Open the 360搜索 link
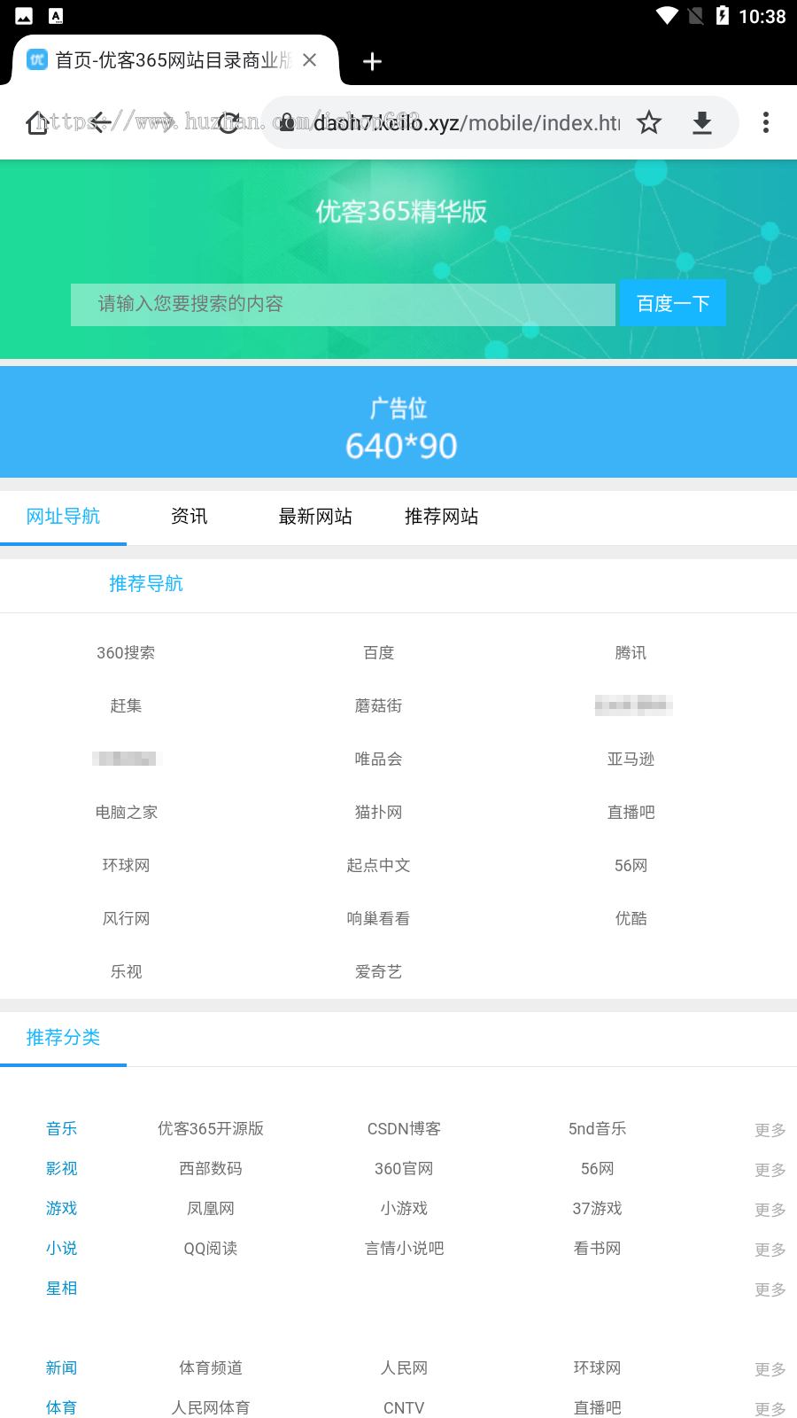Screen dimensions: 797x1418 click(126, 653)
